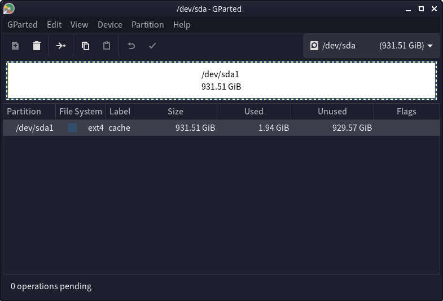This screenshot has width=443, height=301.
Task: Click the Paste partition clipboard icon
Action: point(107,46)
